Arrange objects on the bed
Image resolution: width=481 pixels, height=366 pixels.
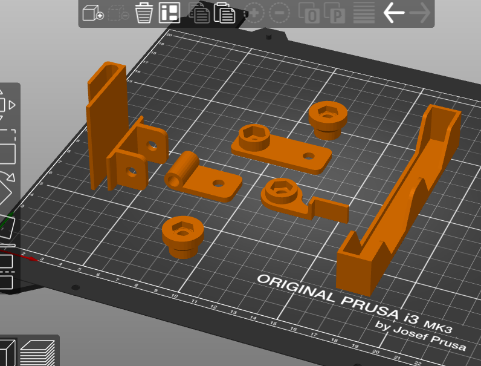point(169,13)
